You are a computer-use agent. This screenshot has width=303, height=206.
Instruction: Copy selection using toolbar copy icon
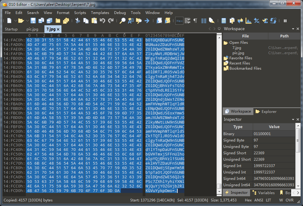(x=86, y=21)
